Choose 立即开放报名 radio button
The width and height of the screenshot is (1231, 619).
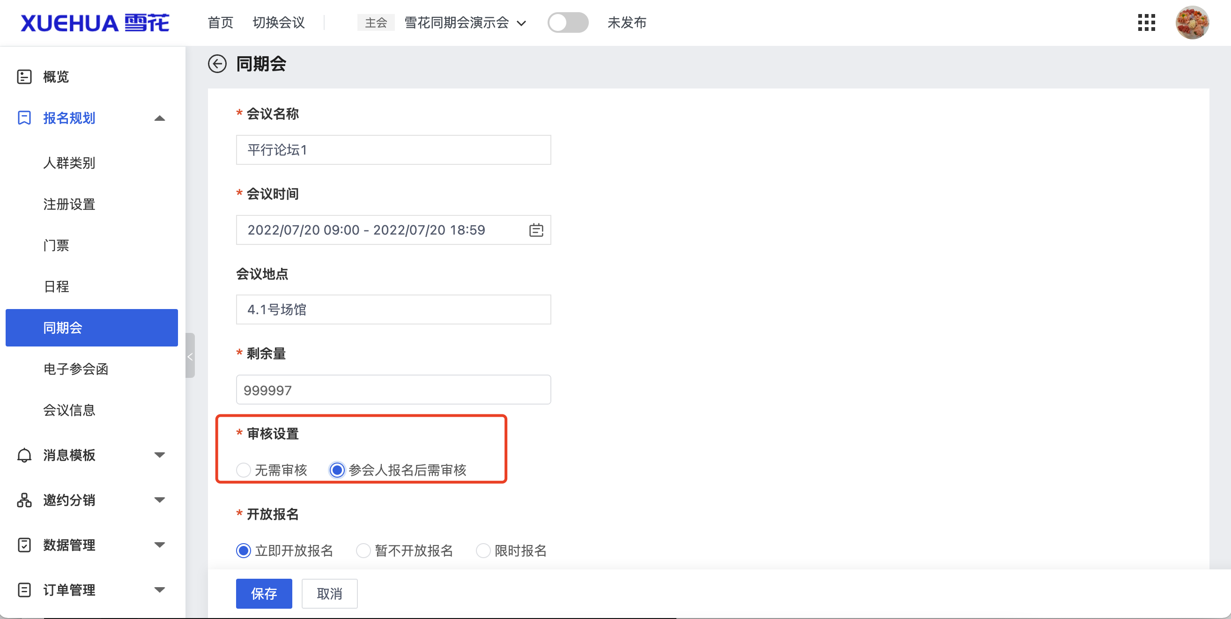point(244,551)
